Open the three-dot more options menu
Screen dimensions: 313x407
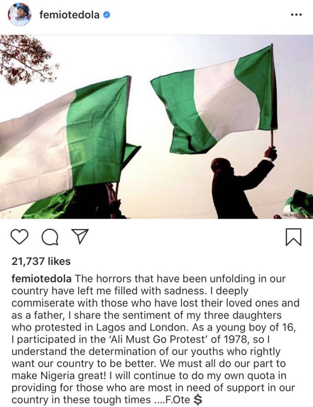(x=296, y=15)
